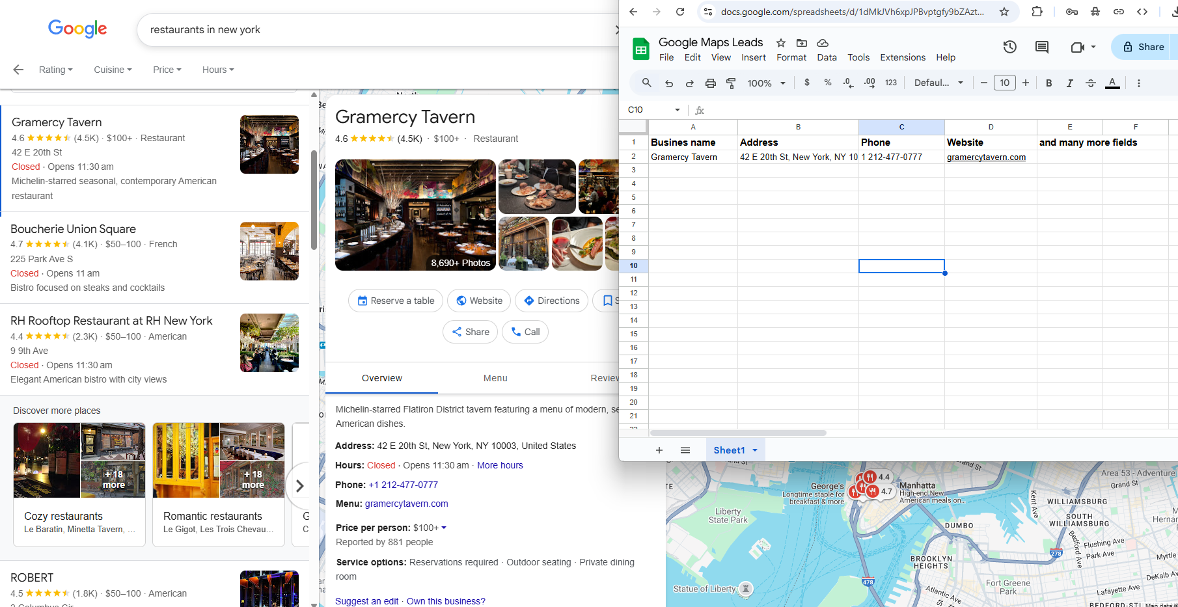Open the Extensions menu
1178x607 pixels.
[x=903, y=57]
